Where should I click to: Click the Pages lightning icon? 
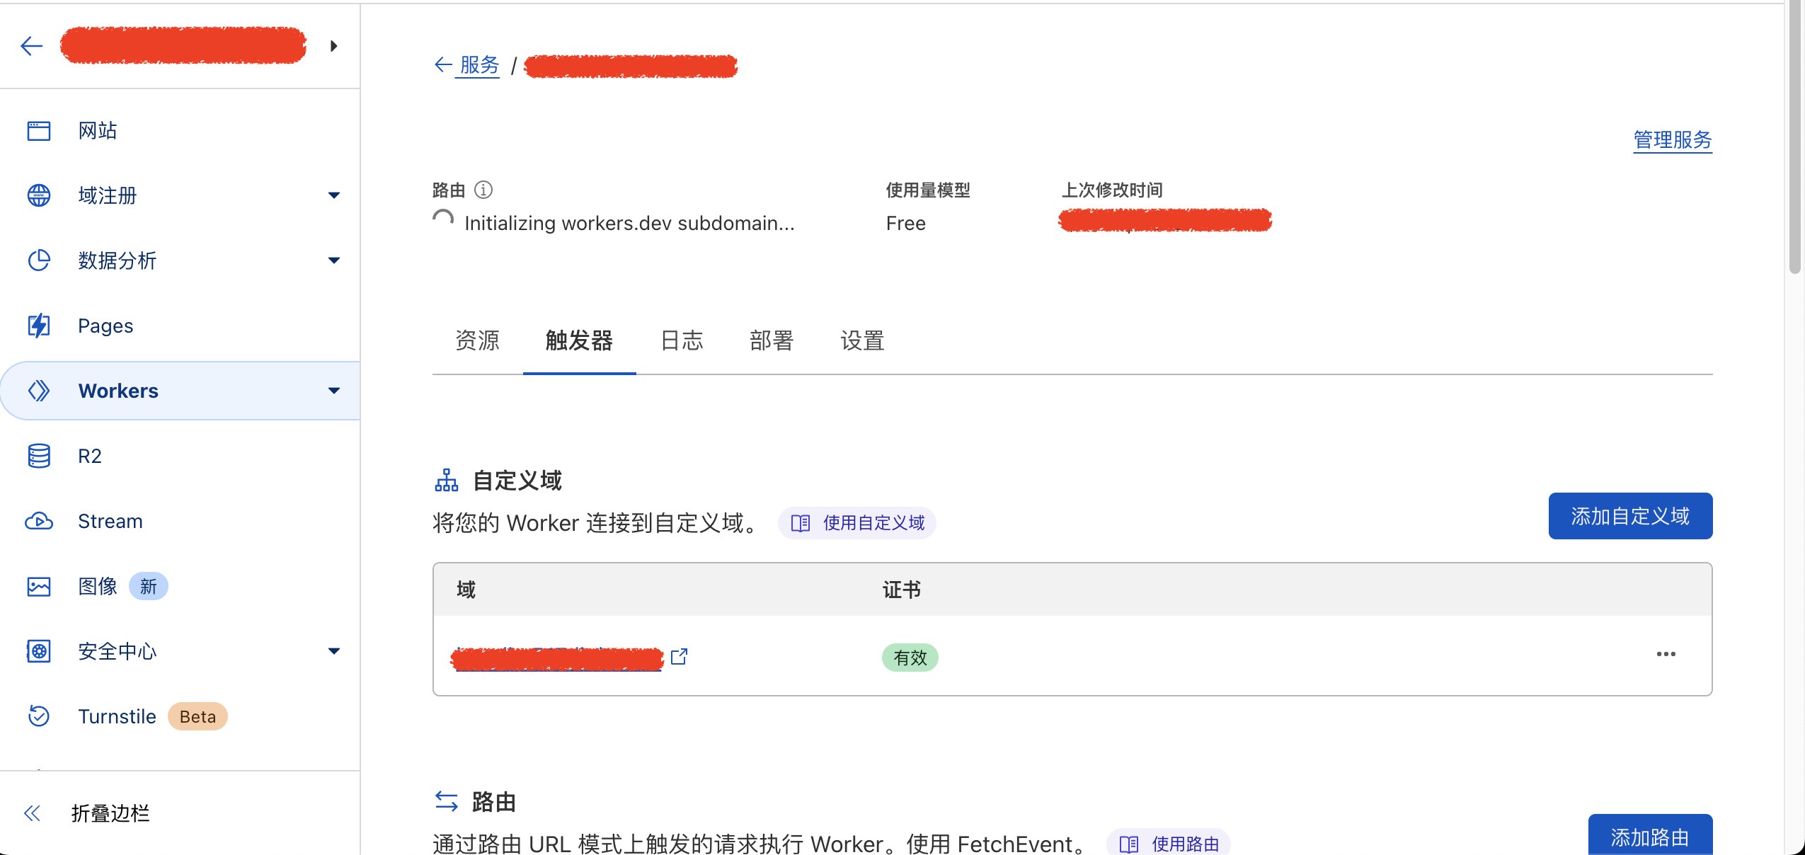click(39, 326)
